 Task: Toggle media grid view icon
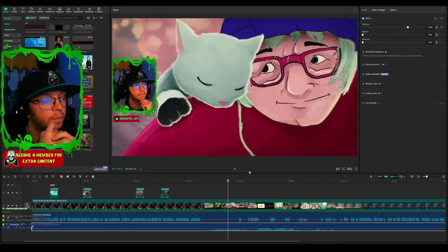tap(88, 18)
